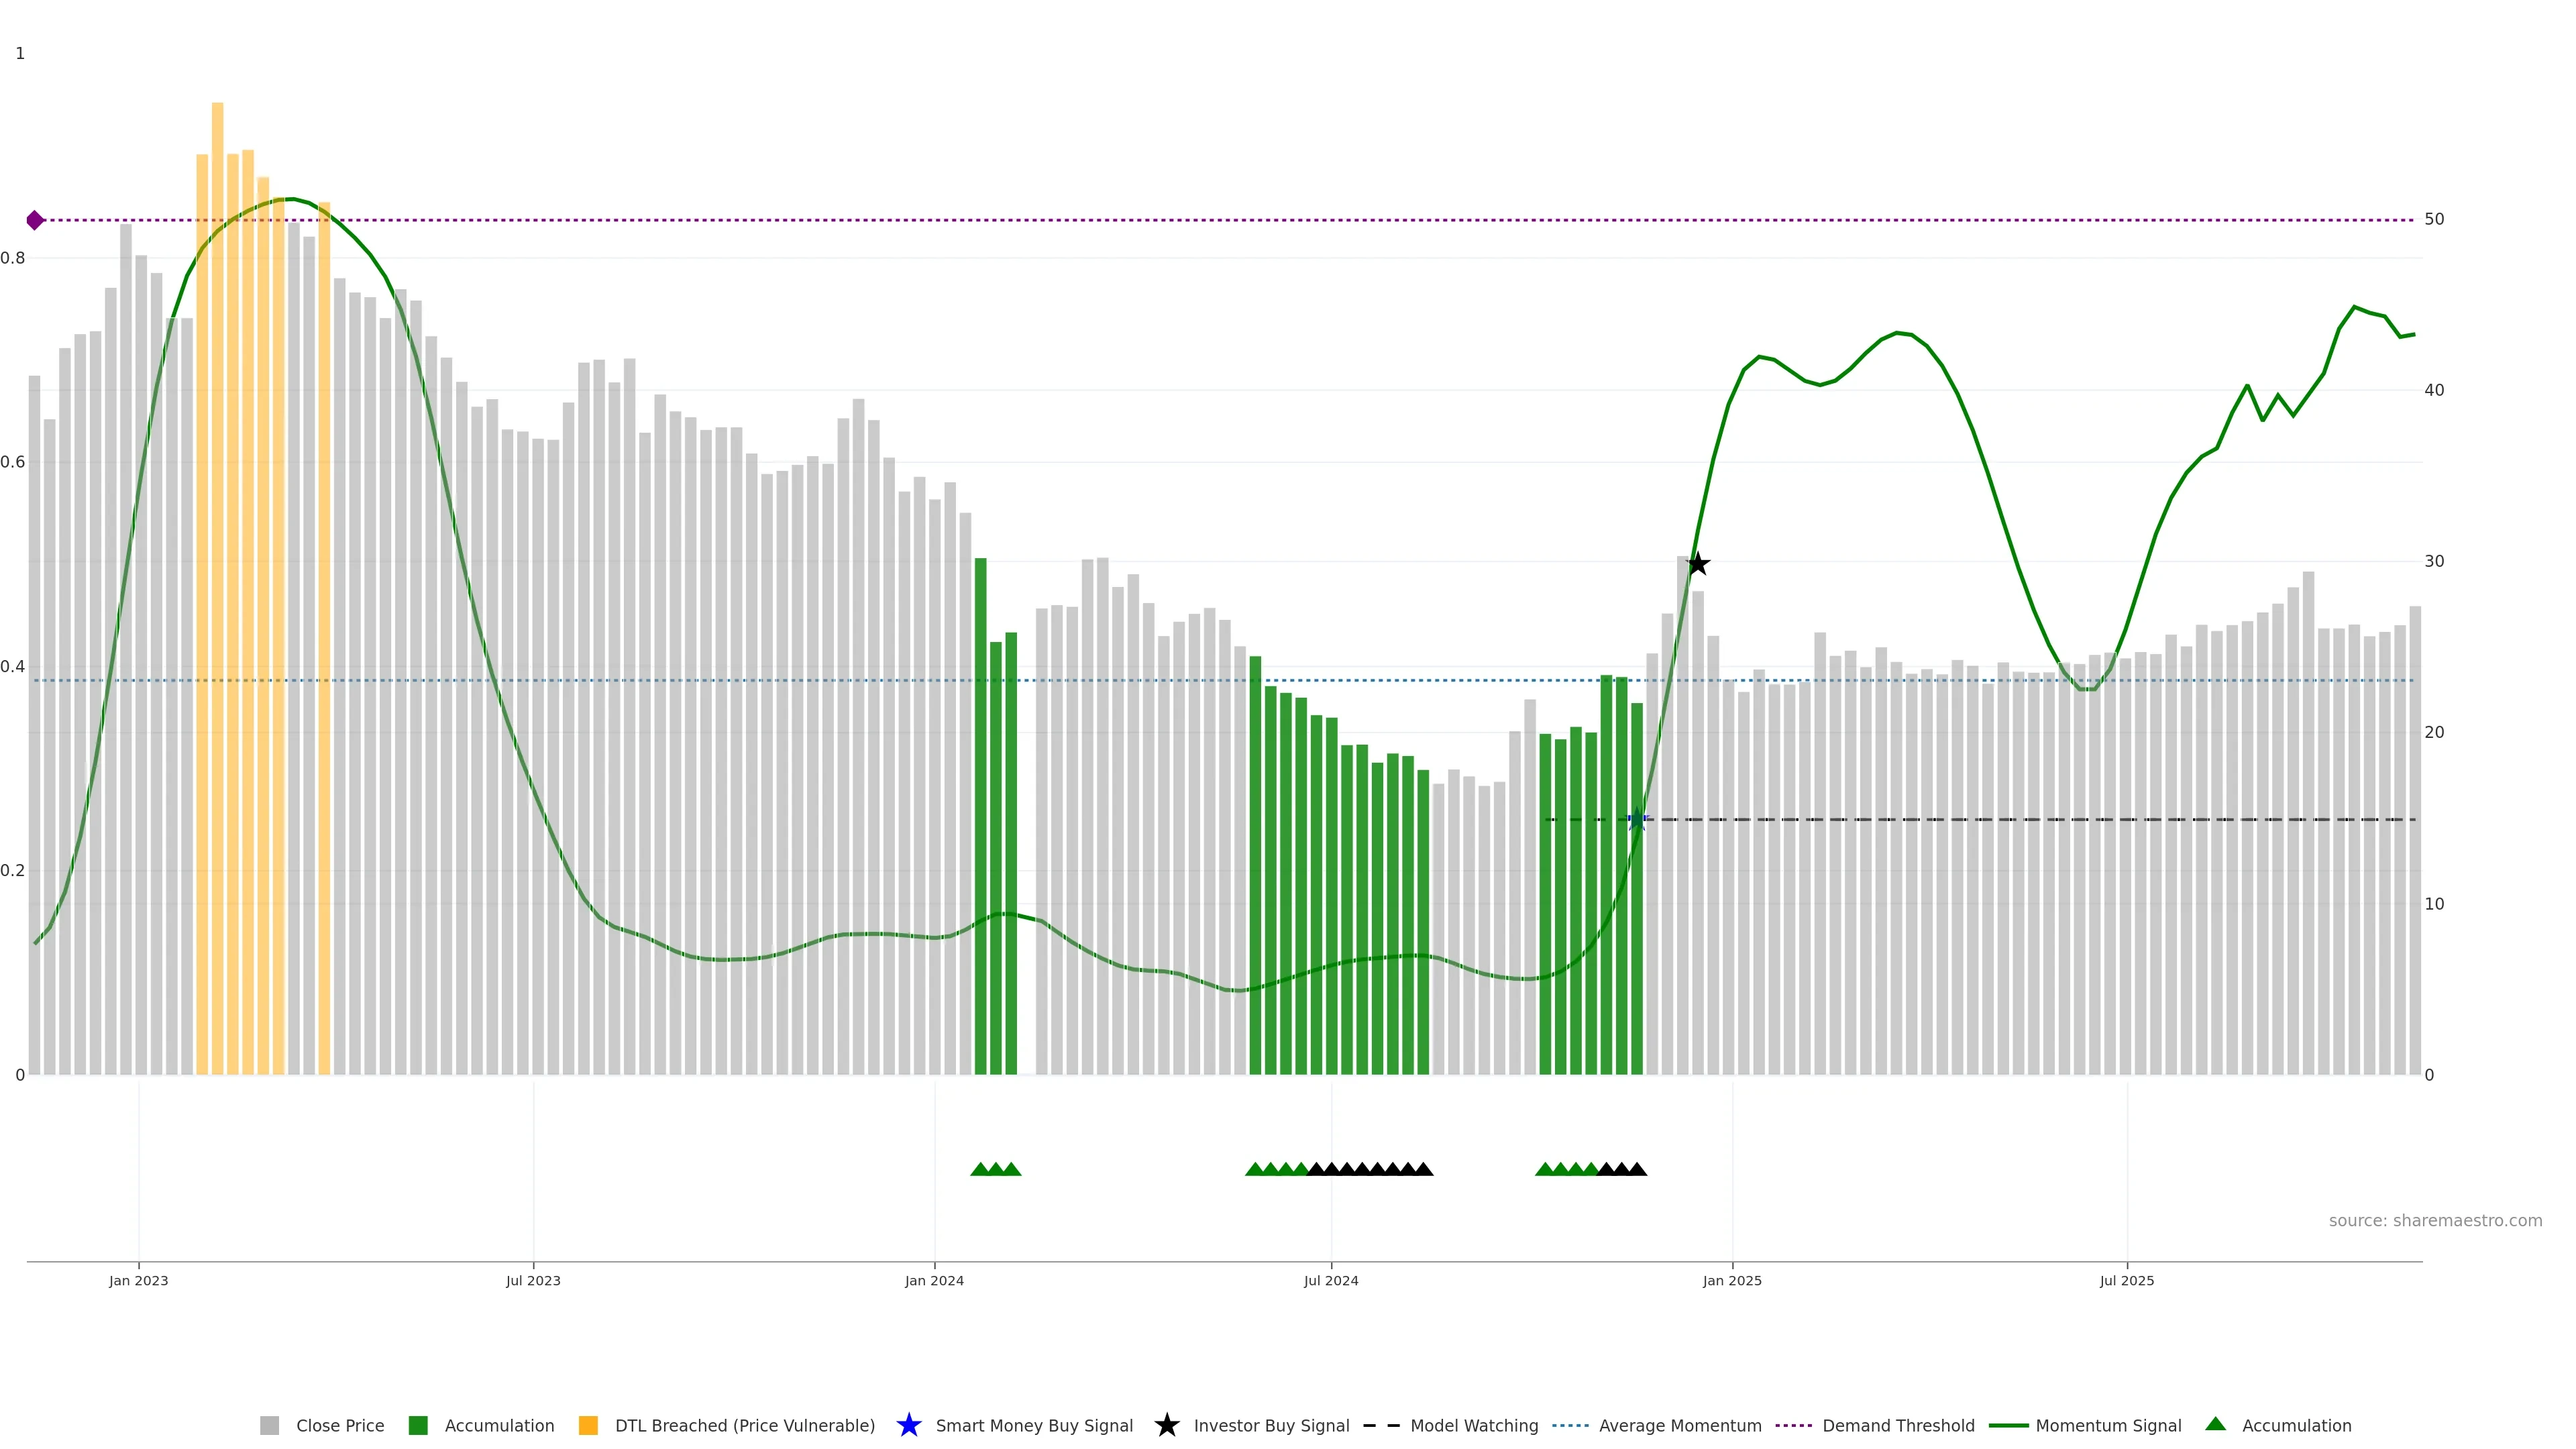This screenshot has height=1449, width=2576.
Task: Click the Close Price legend gray swatch
Action: point(269,1426)
